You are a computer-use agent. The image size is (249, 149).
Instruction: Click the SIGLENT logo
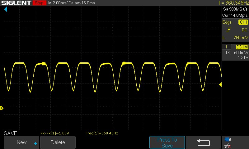[16, 3]
